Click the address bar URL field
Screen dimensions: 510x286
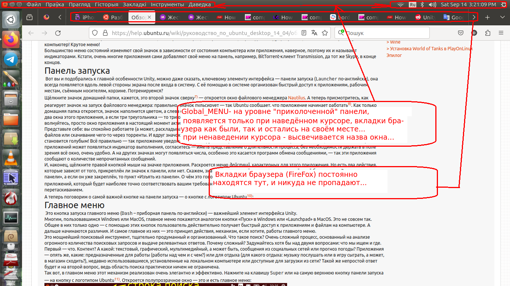point(205,33)
